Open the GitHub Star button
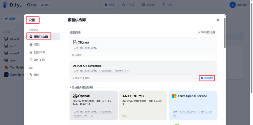The image size is (253, 125). (x=32, y=5)
